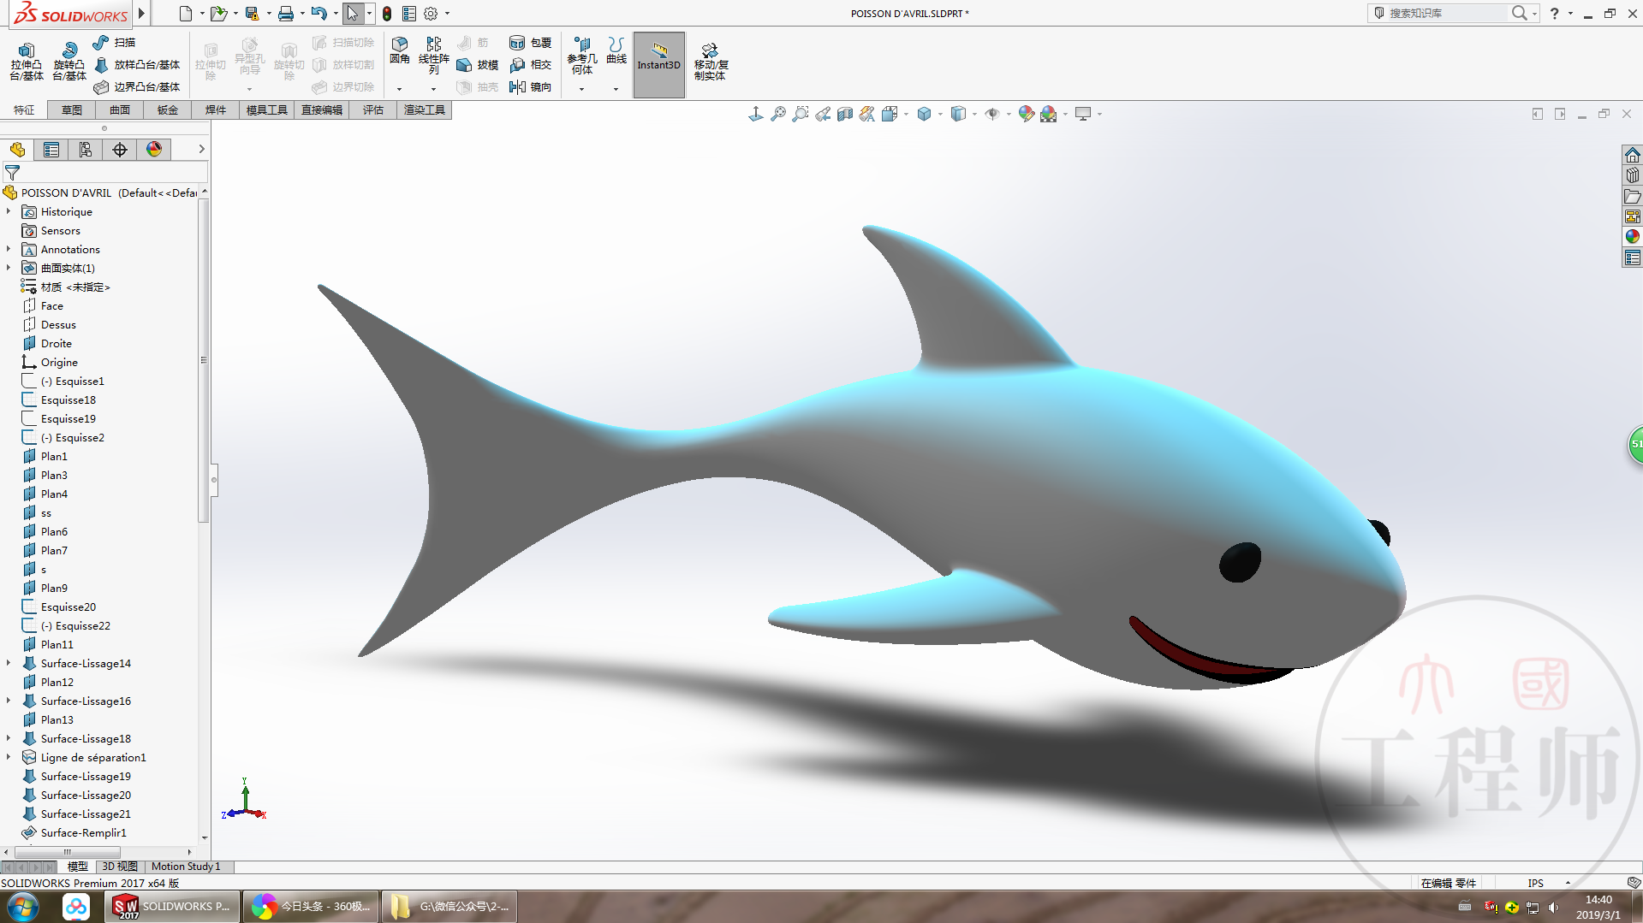Expand the Surface-Lissage14 tree node
1643x923 pixels.
(x=9, y=663)
